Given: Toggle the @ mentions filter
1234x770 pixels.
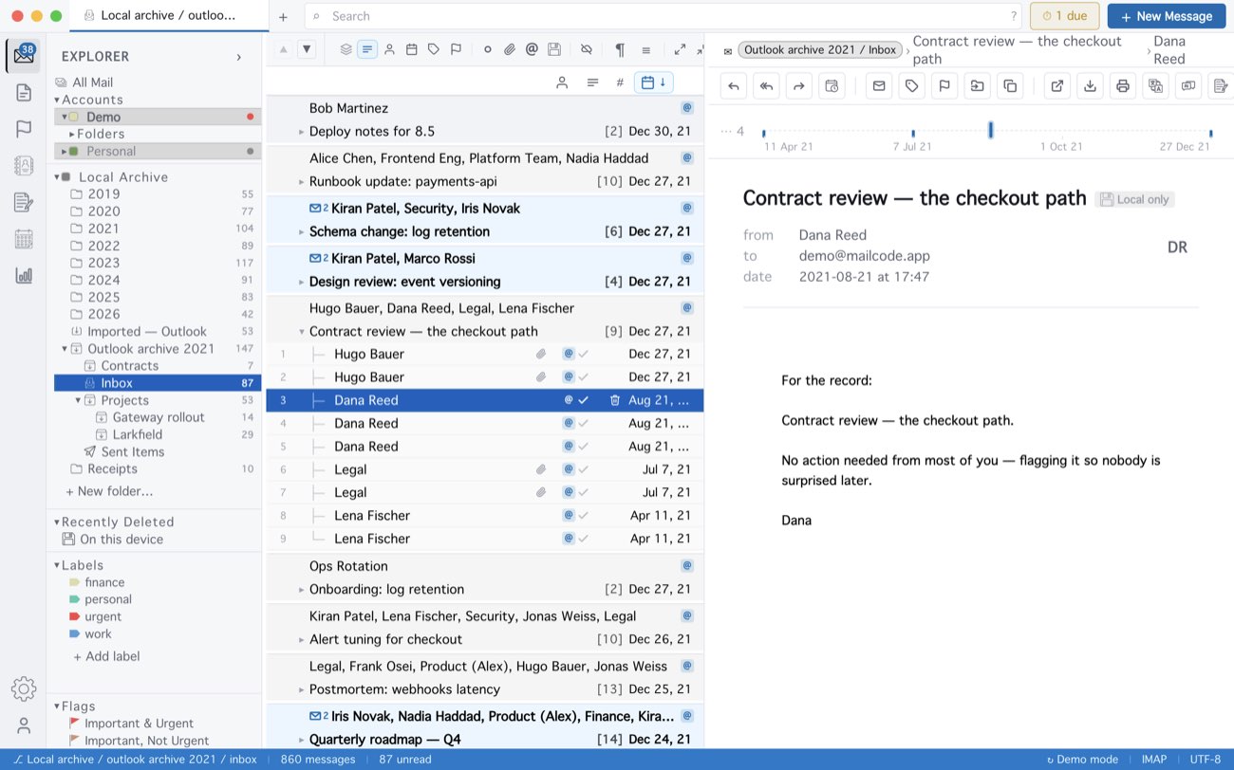Looking at the screenshot, I should pyautogui.click(x=532, y=49).
